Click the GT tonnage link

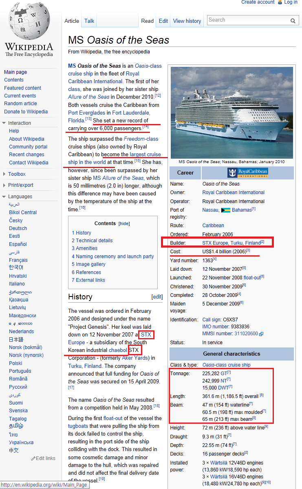click(x=224, y=373)
